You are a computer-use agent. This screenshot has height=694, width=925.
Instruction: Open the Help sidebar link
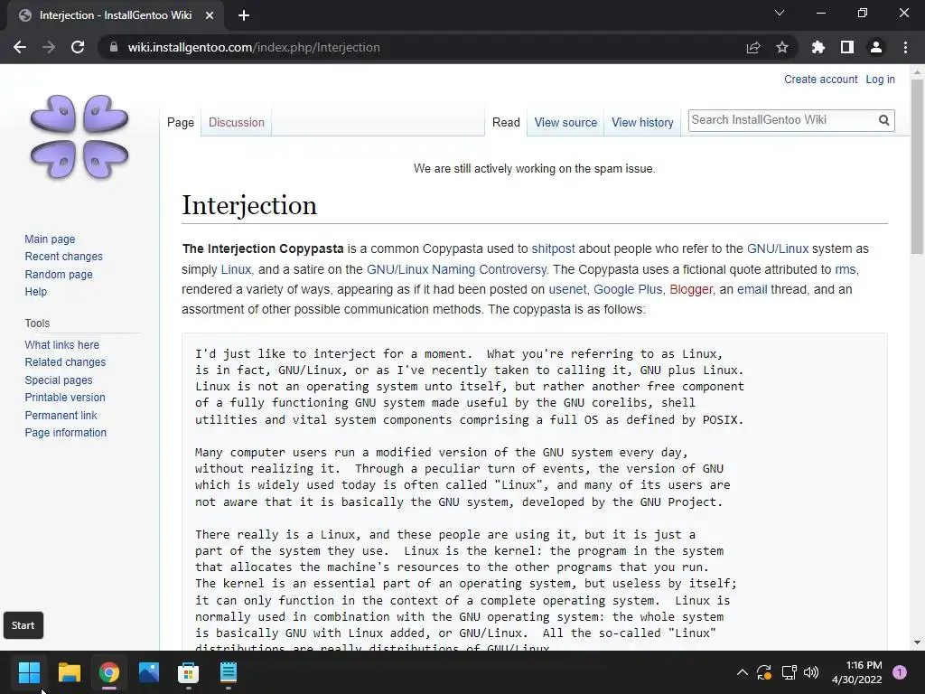[36, 292]
